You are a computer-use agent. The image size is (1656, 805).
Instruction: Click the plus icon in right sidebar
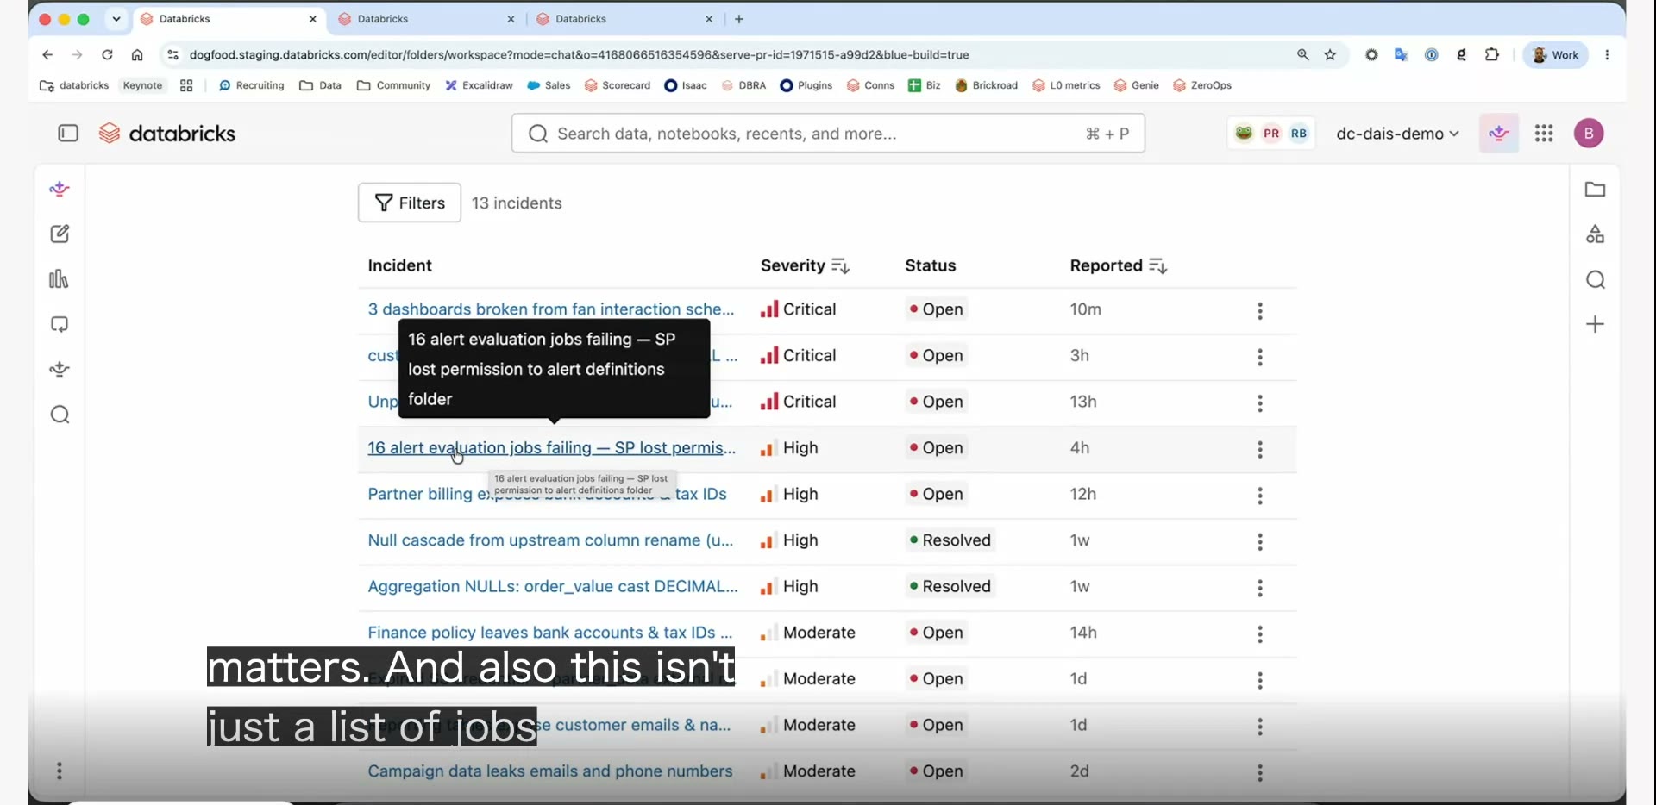point(1596,325)
